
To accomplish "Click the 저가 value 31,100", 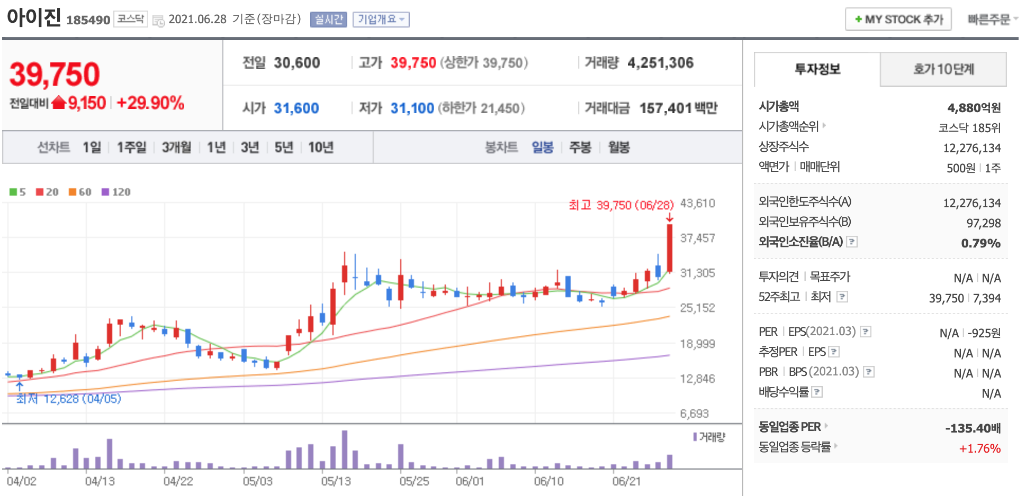I will tap(412, 108).
